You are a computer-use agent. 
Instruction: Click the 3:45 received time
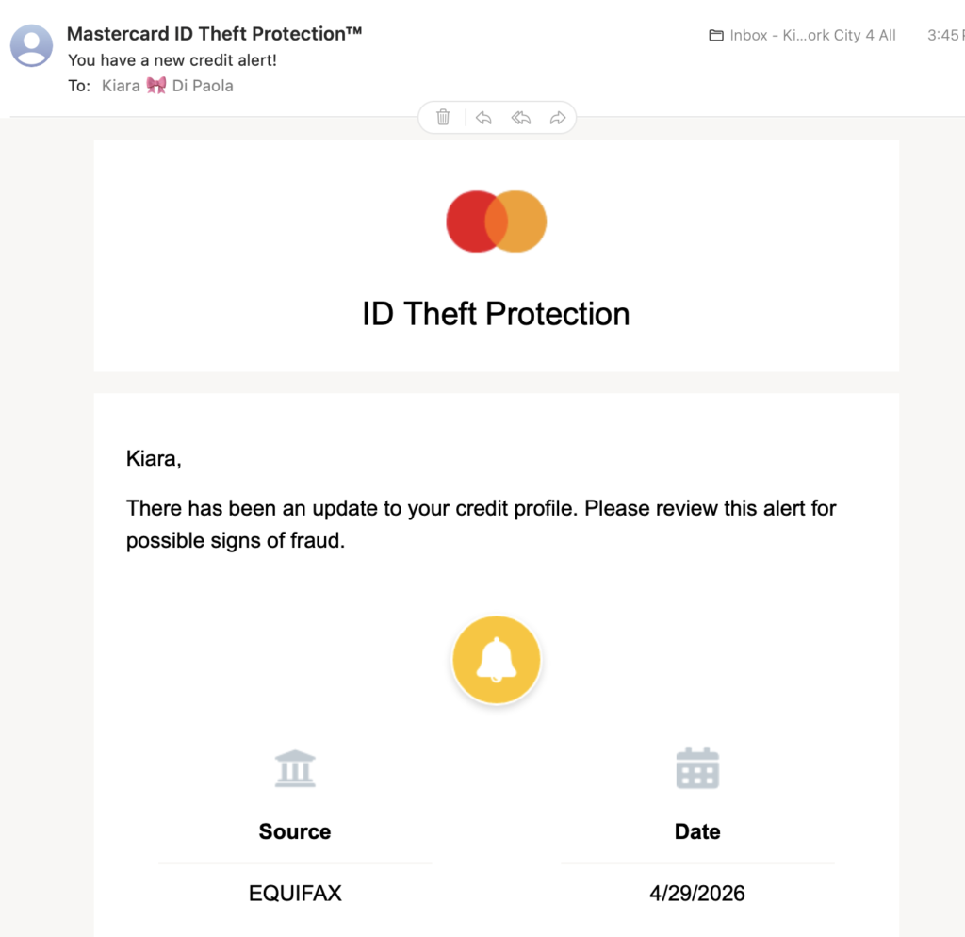pyautogui.click(x=945, y=35)
